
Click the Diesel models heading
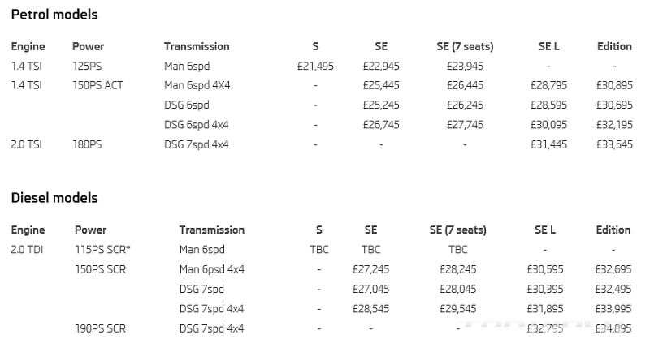point(54,198)
